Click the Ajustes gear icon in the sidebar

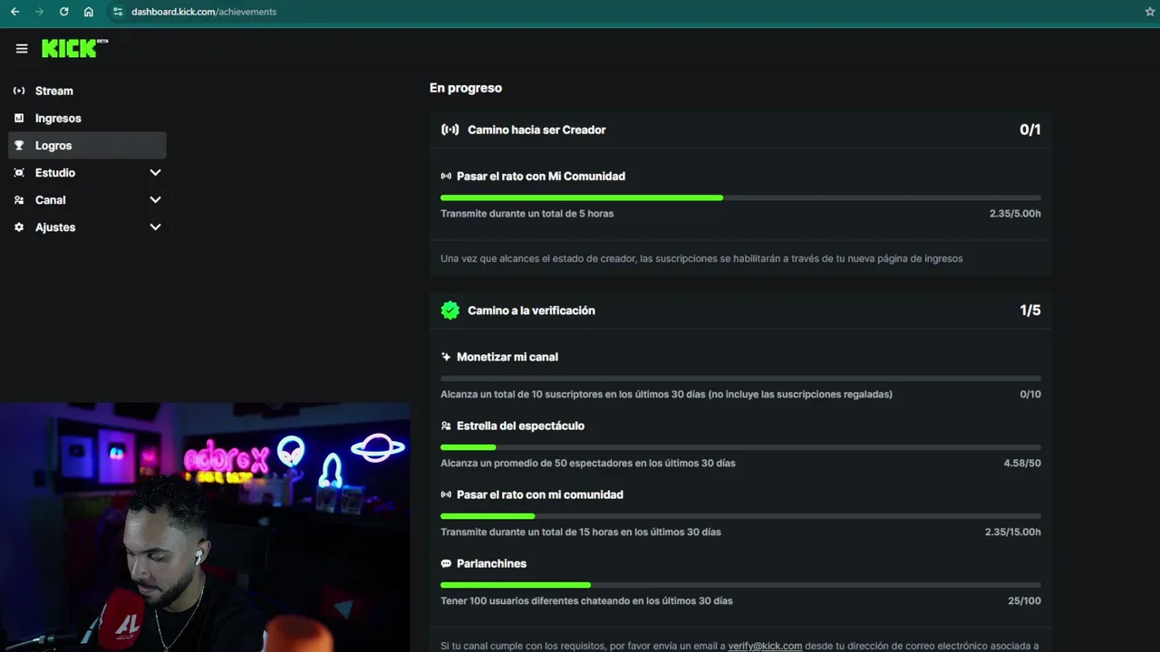pos(19,226)
